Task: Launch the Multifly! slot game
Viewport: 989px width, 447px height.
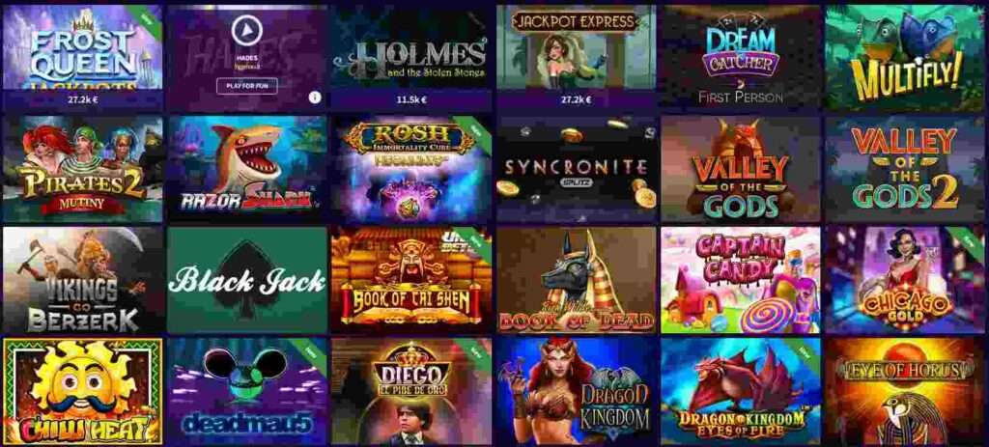Action: coord(905,58)
